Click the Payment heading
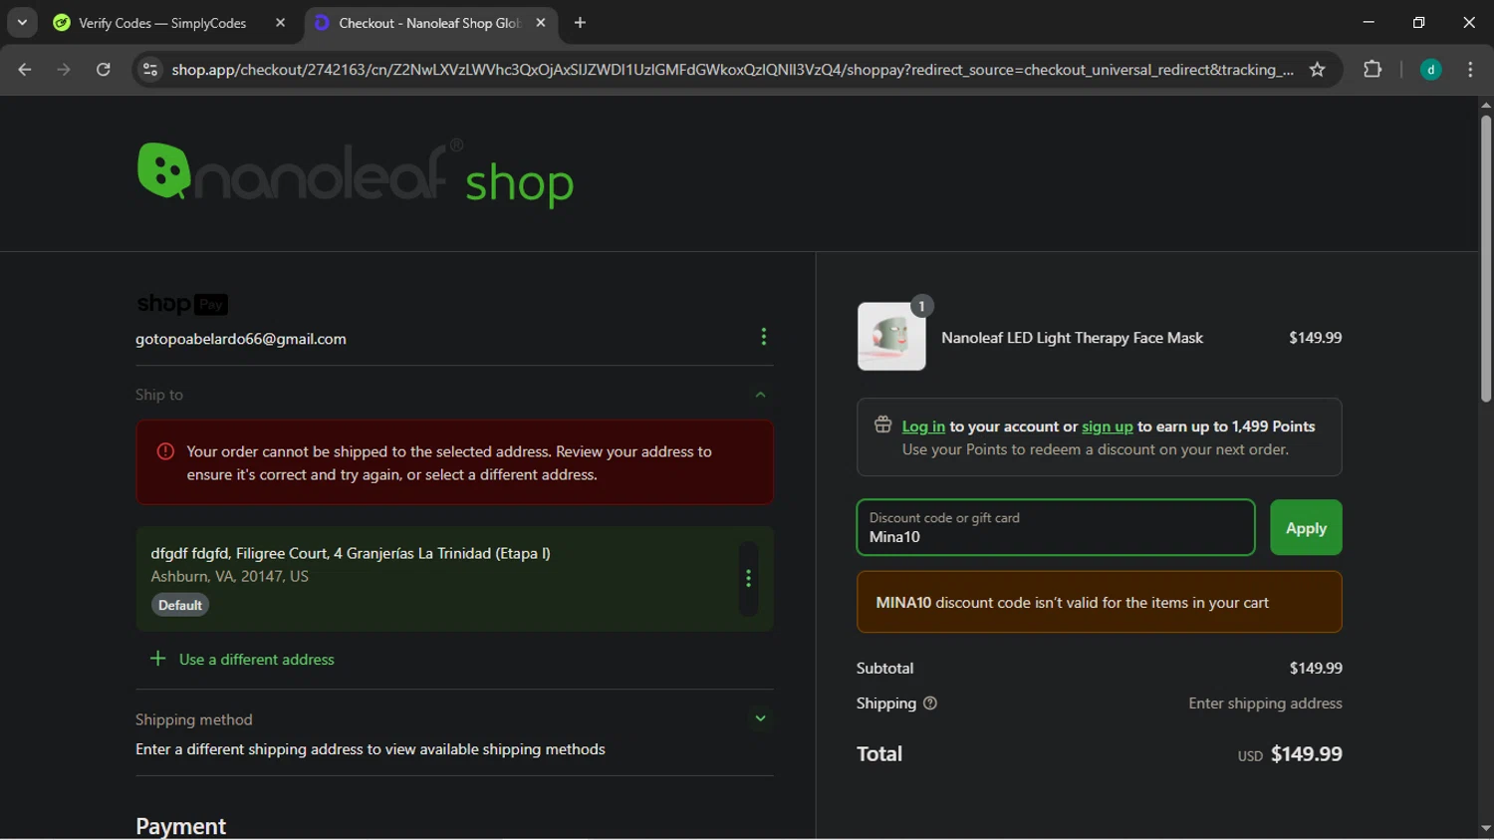 181,826
